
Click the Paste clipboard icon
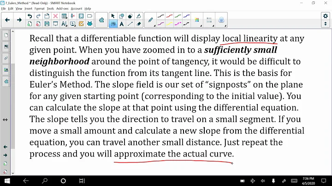point(47,16)
